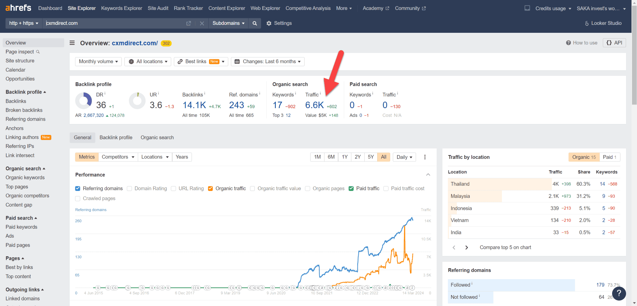
Task: Enable Domain Rating checkbox
Action: tap(129, 189)
